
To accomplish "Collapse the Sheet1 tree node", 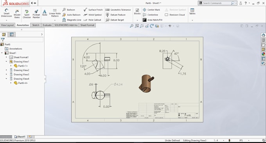I will (x=2, y=53).
